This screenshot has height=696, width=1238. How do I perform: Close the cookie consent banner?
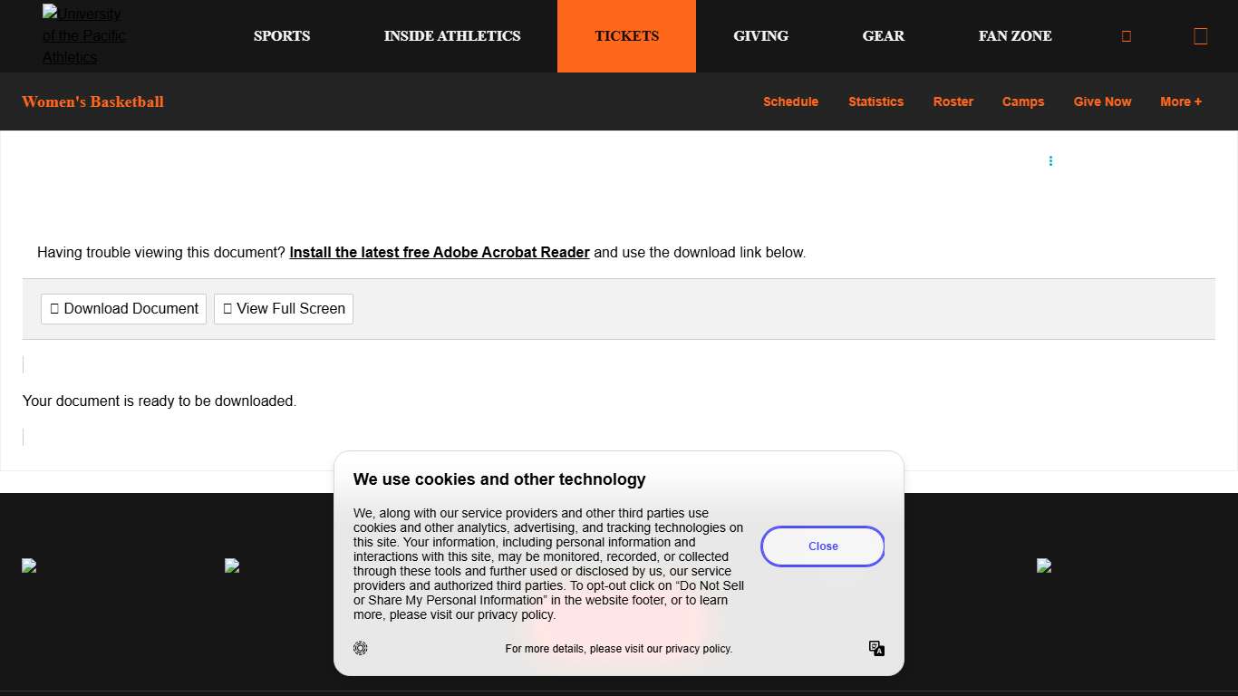(823, 546)
